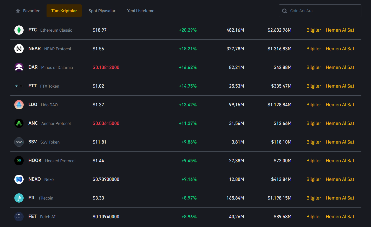
Task: Click the NEAR Protocol logo icon
Action: [19, 49]
